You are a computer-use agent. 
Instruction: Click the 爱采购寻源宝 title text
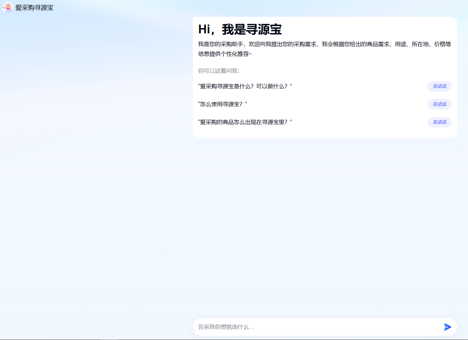(34, 8)
